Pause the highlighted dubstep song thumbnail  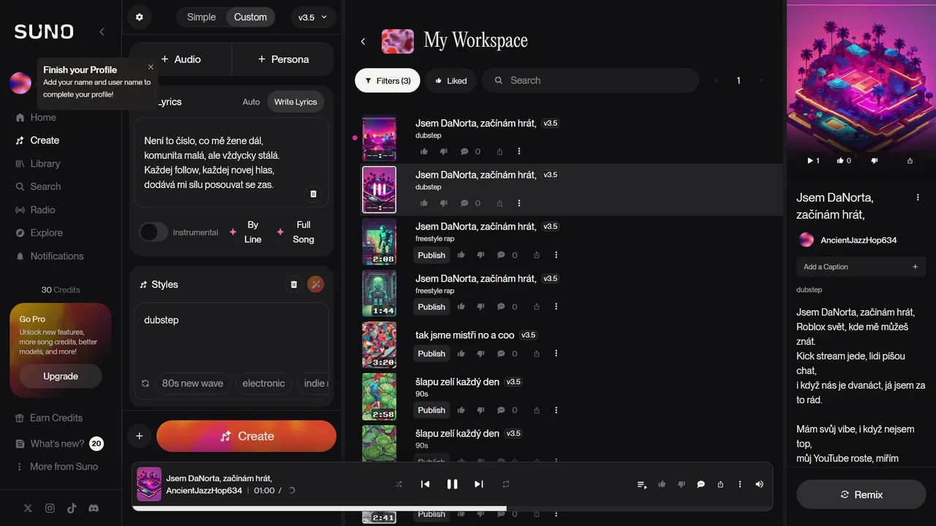(x=380, y=190)
